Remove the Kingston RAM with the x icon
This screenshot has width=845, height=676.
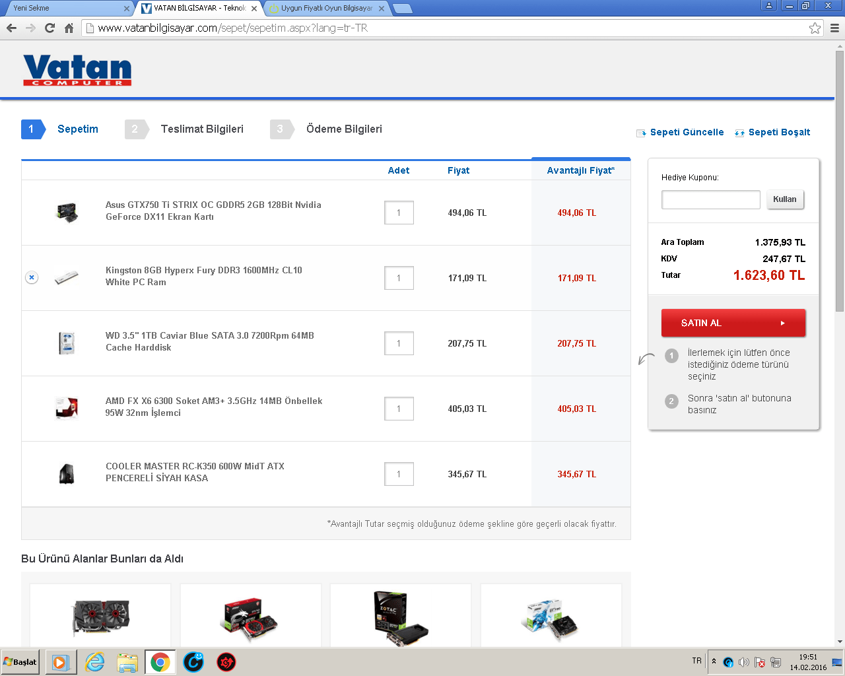point(32,278)
